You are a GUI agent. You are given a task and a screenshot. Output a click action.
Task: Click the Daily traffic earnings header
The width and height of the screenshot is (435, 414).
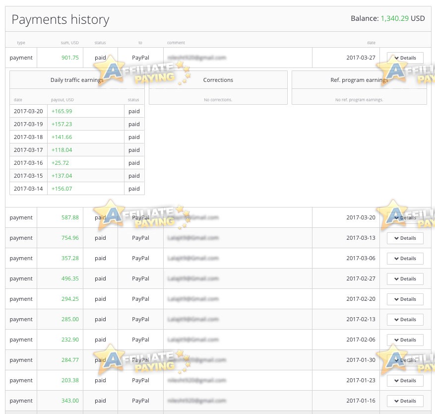(77, 80)
